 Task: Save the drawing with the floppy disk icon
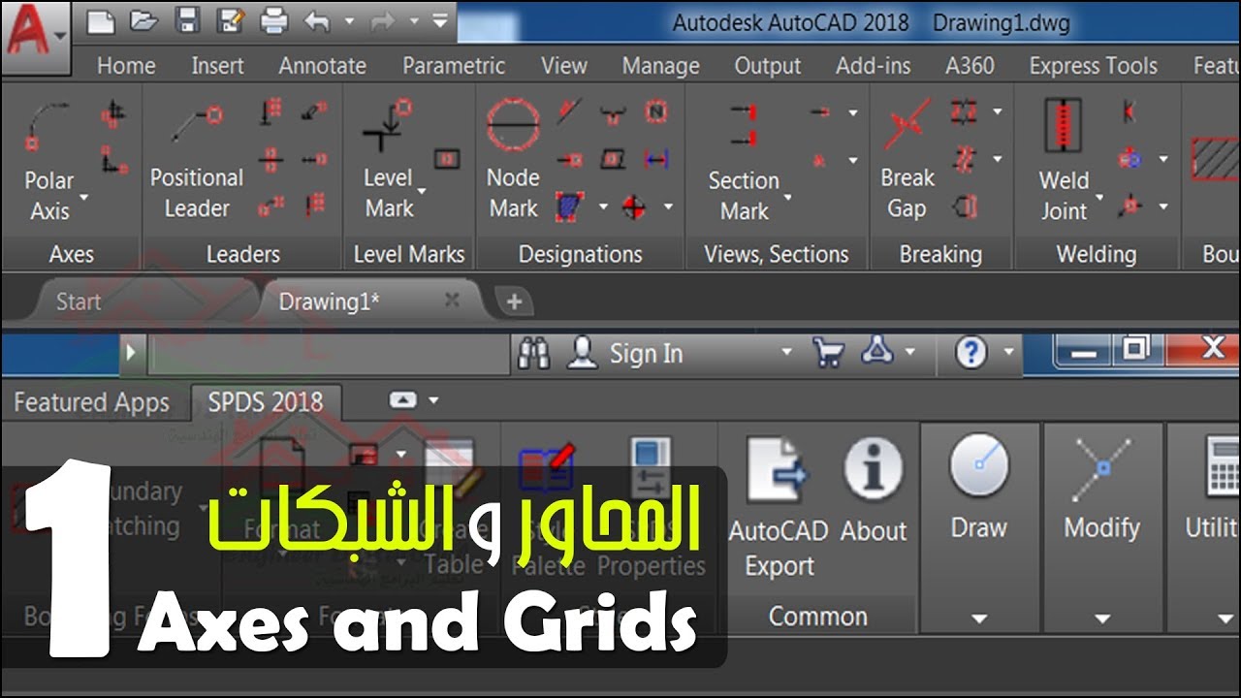[188, 18]
